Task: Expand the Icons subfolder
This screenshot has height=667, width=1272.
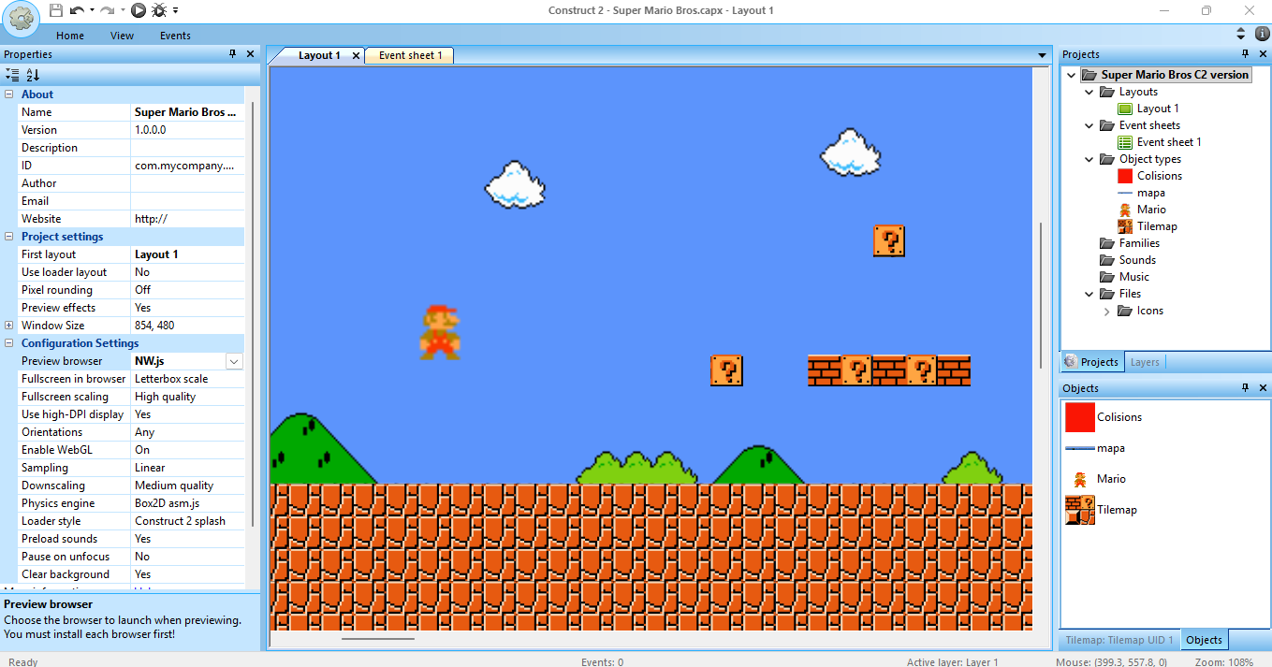Action: tap(1106, 311)
